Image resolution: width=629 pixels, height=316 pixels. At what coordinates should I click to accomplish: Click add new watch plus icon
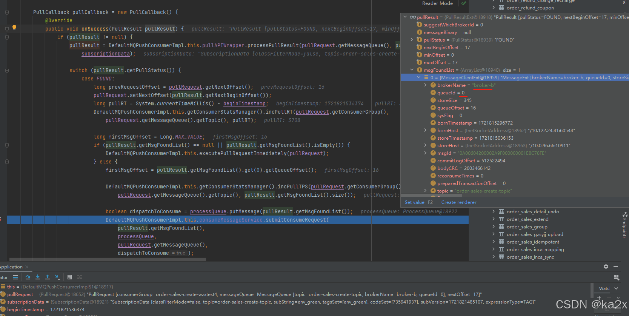599,298
